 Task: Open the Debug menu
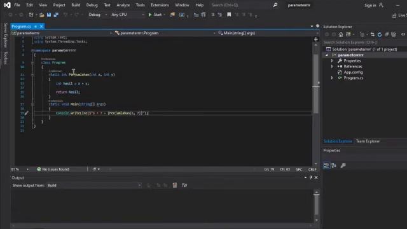[x=92, y=5]
